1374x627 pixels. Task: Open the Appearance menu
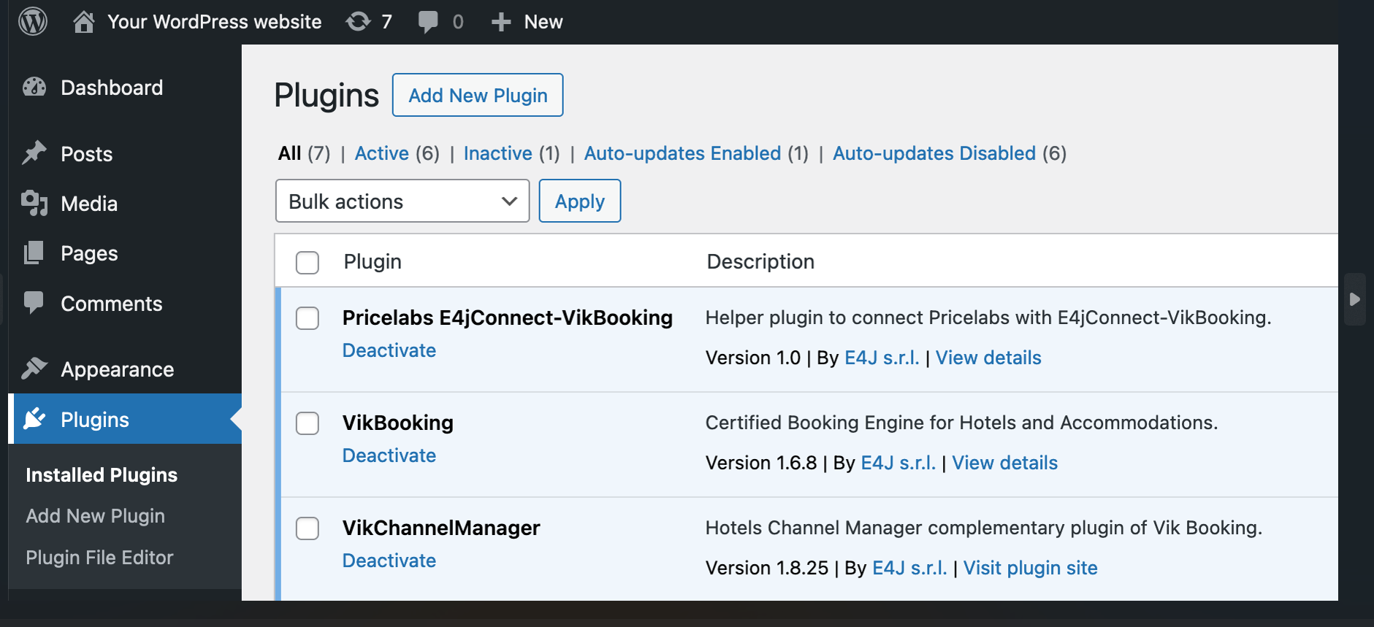click(x=118, y=369)
